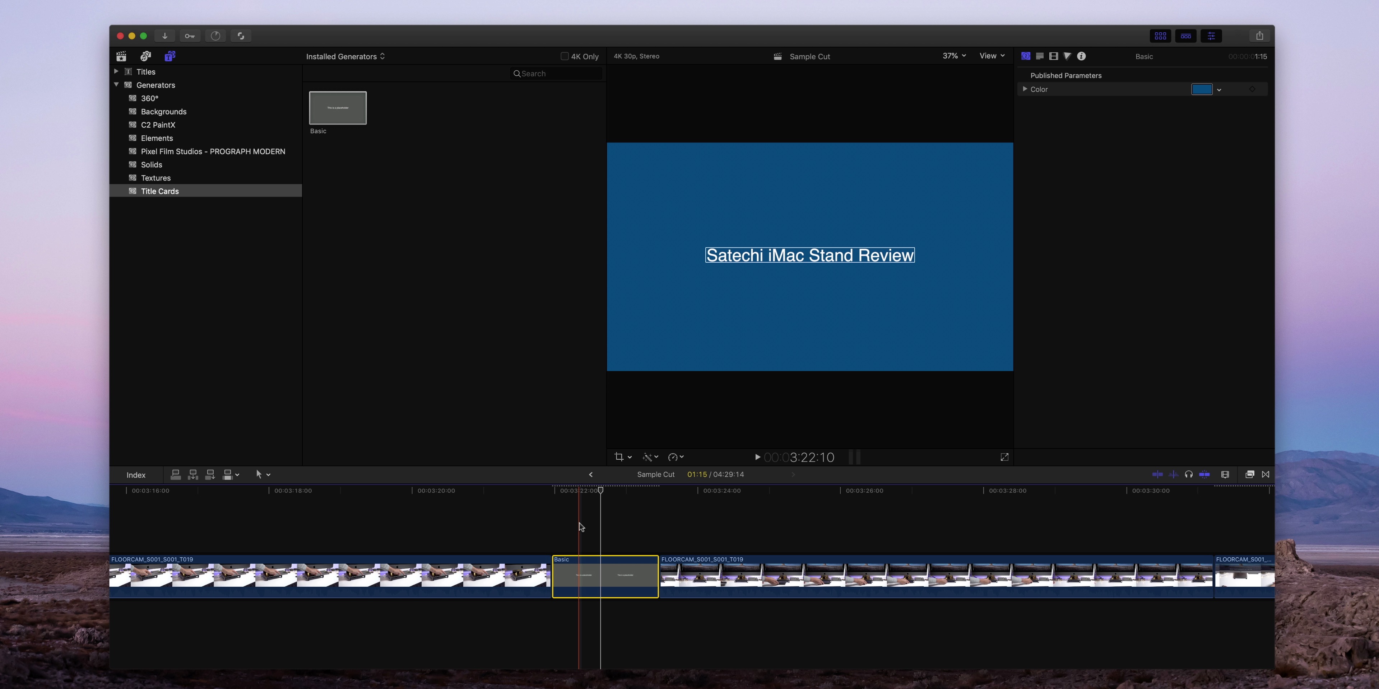1379x689 pixels.
Task: Import media using the down-arrow toolbar icon
Action: [165, 35]
